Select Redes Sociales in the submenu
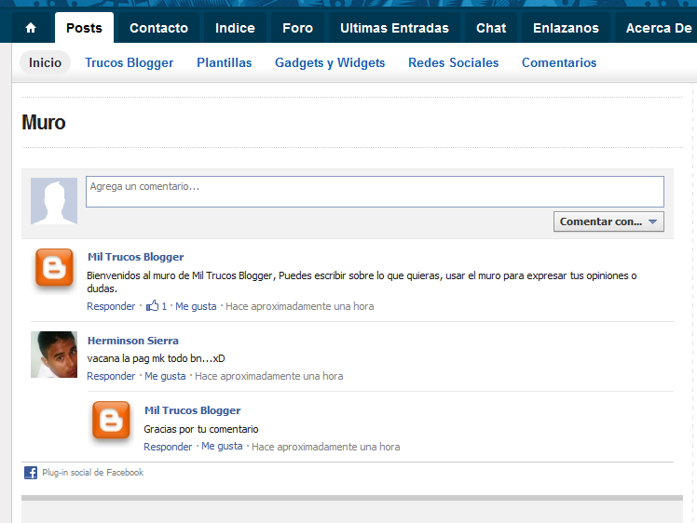The width and height of the screenshot is (697, 523). (x=453, y=63)
